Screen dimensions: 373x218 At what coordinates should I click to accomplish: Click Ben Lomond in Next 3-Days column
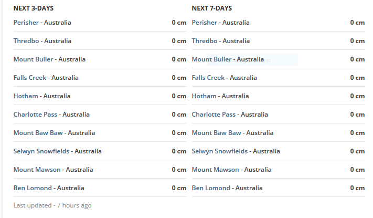(33, 188)
